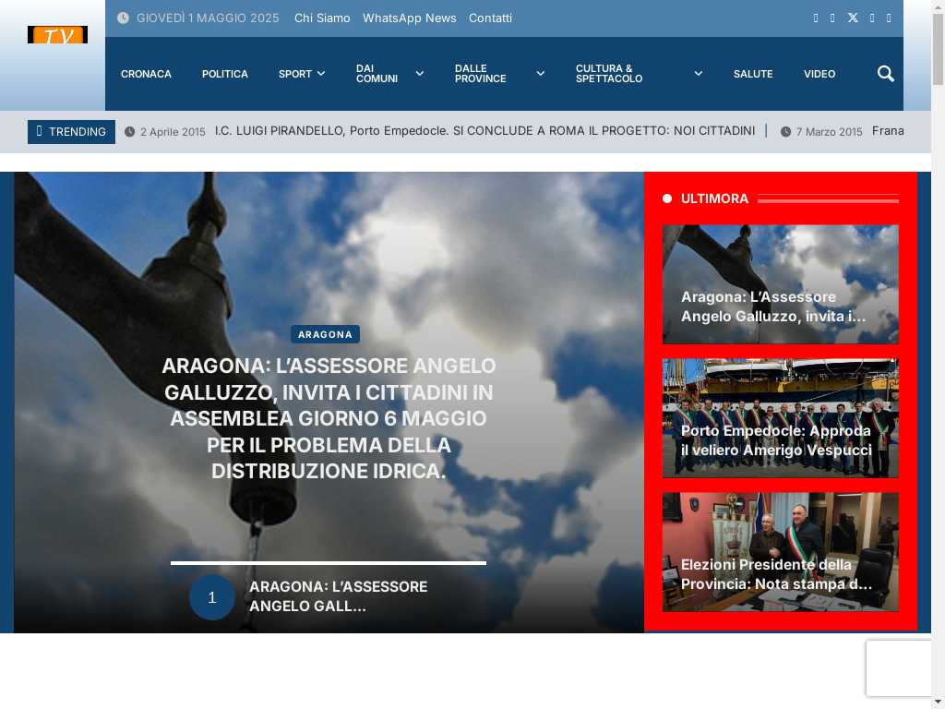This screenshot has width=945, height=709.
Task: Open the WhatsApp News link
Action: [409, 18]
